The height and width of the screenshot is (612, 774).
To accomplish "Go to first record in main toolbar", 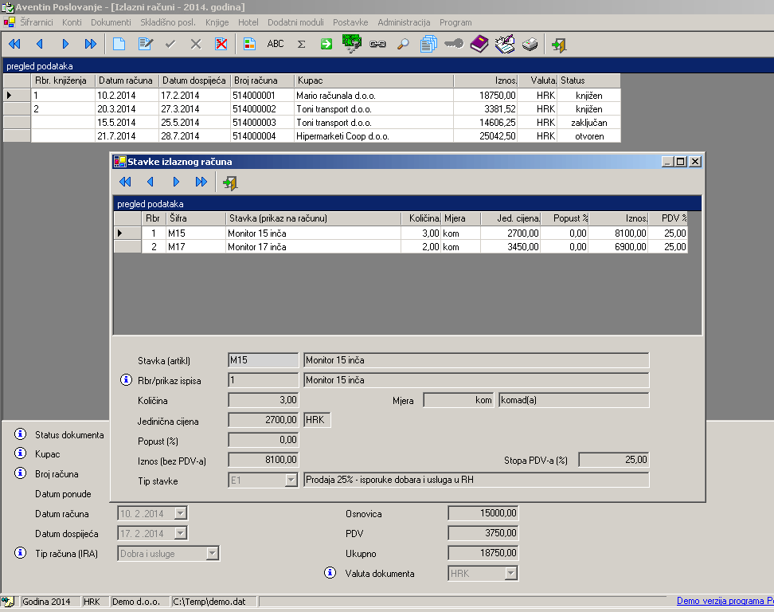I will (14, 44).
